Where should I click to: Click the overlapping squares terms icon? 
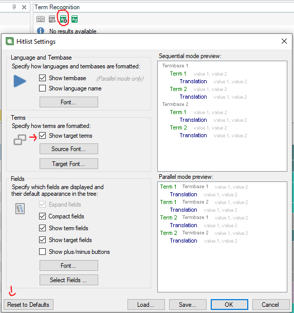(20, 139)
